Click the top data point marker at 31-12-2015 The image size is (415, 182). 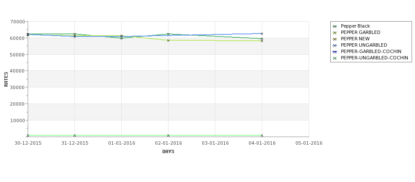[x=74, y=34]
